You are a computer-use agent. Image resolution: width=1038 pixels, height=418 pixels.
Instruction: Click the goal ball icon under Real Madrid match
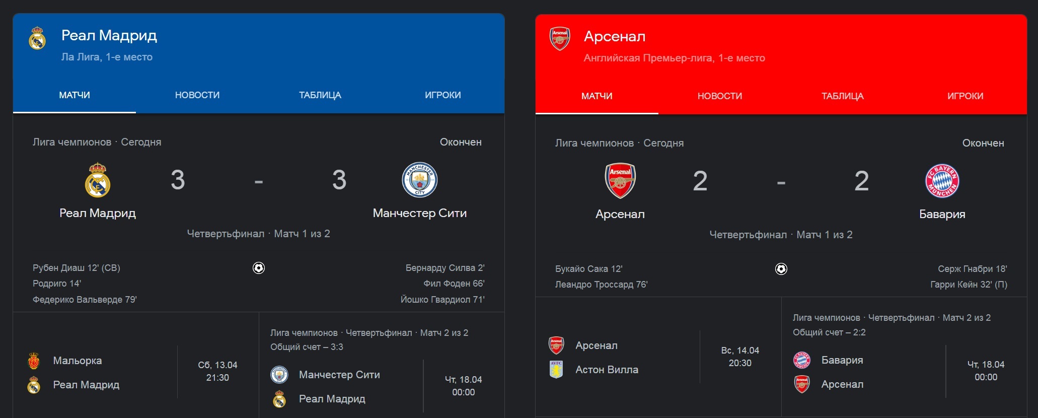coord(259,268)
